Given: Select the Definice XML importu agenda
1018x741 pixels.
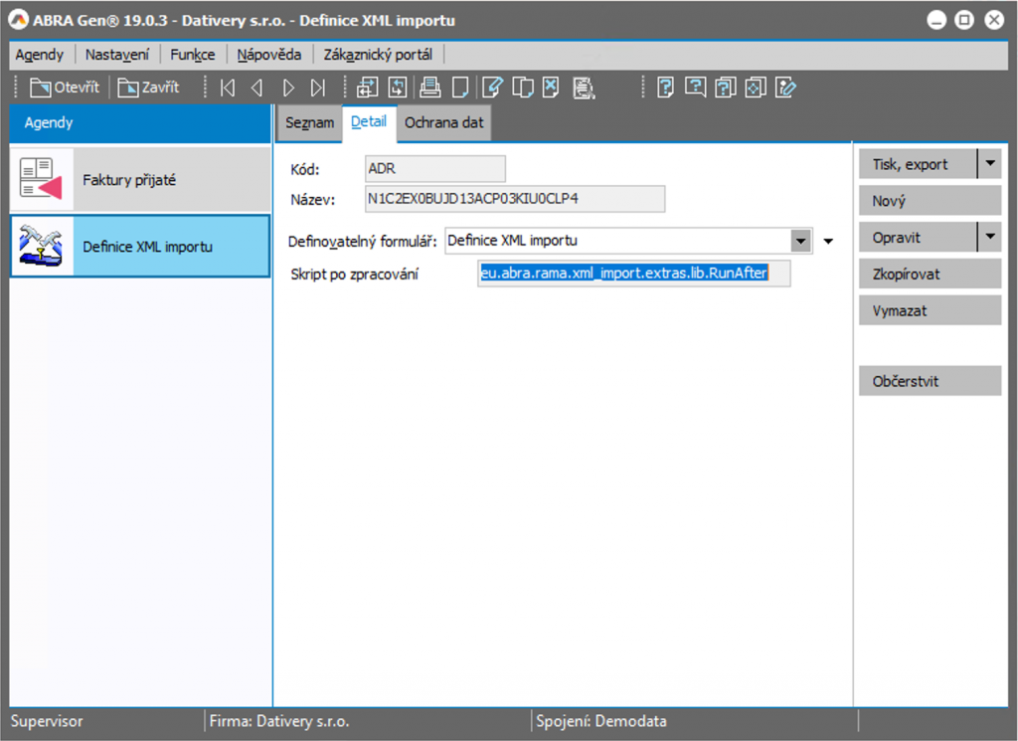Looking at the screenshot, I should click(140, 246).
